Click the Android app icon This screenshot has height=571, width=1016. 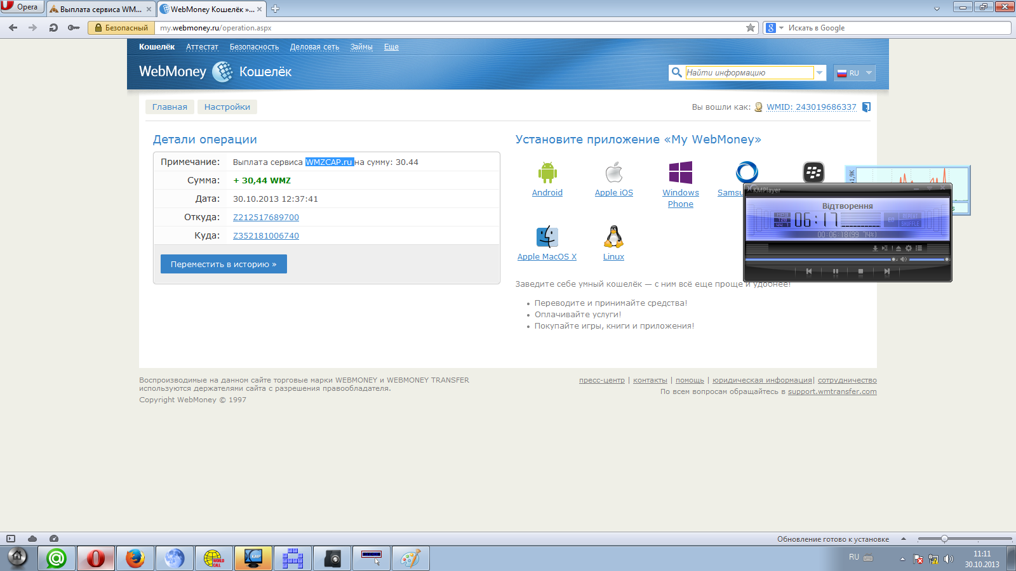[547, 173]
